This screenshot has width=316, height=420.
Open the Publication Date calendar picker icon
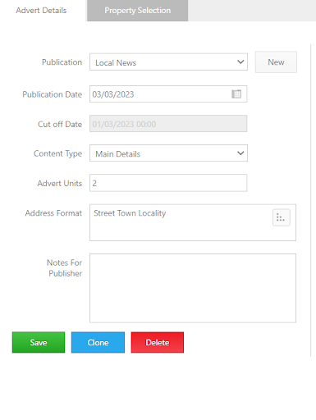coord(236,94)
